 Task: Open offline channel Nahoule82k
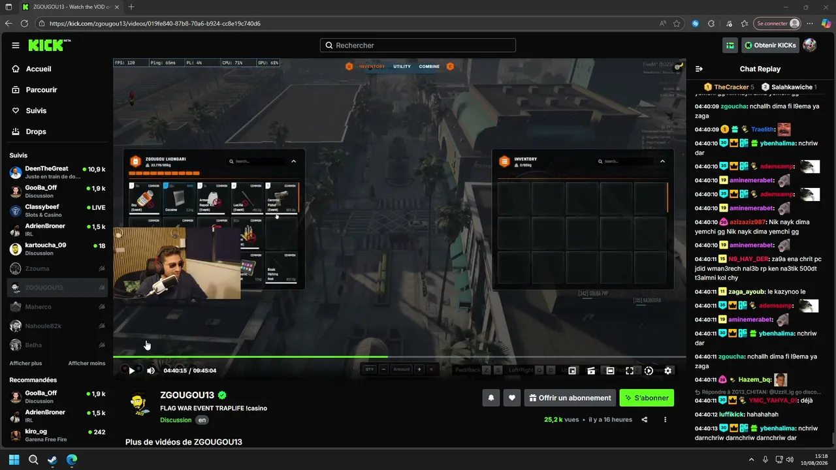57,326
